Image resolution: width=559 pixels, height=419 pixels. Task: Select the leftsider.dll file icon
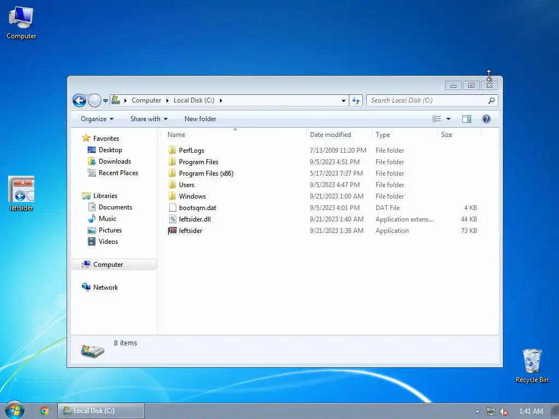[x=173, y=219]
